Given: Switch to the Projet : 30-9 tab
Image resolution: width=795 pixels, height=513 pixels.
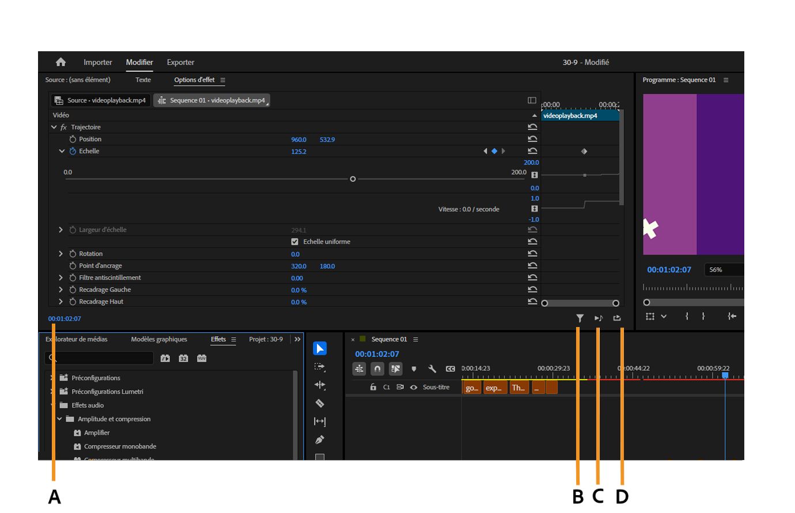Looking at the screenshot, I should [266, 339].
